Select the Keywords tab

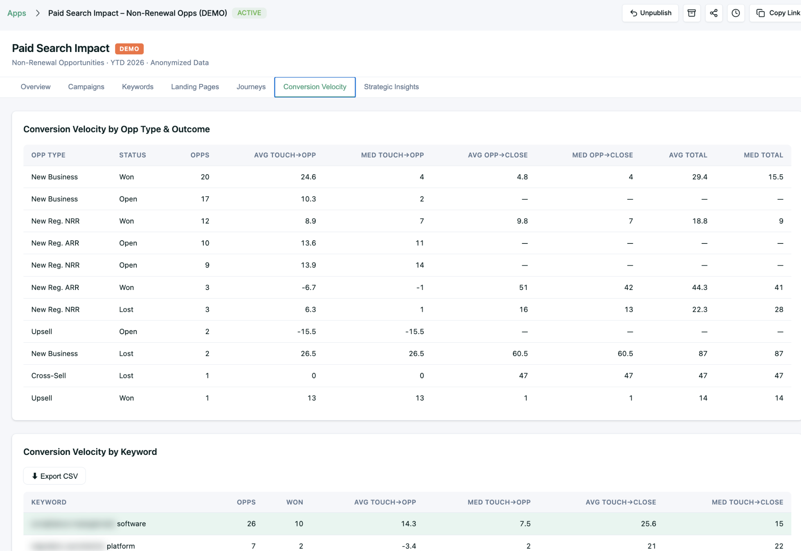(x=137, y=87)
